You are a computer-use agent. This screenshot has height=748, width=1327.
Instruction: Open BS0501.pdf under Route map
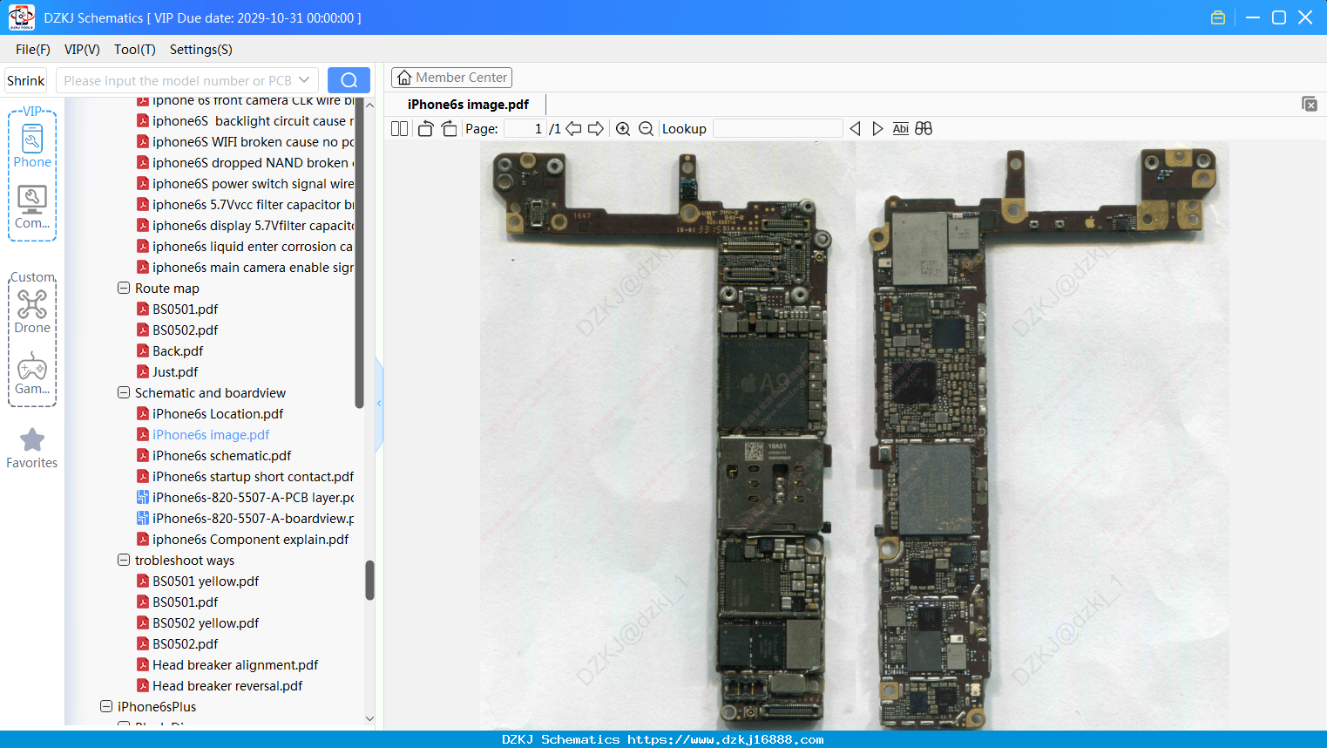point(177,309)
